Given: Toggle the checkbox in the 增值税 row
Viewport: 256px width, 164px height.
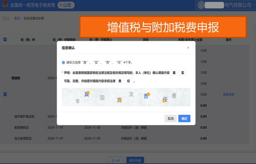Looking at the screenshot, I should (5, 94).
